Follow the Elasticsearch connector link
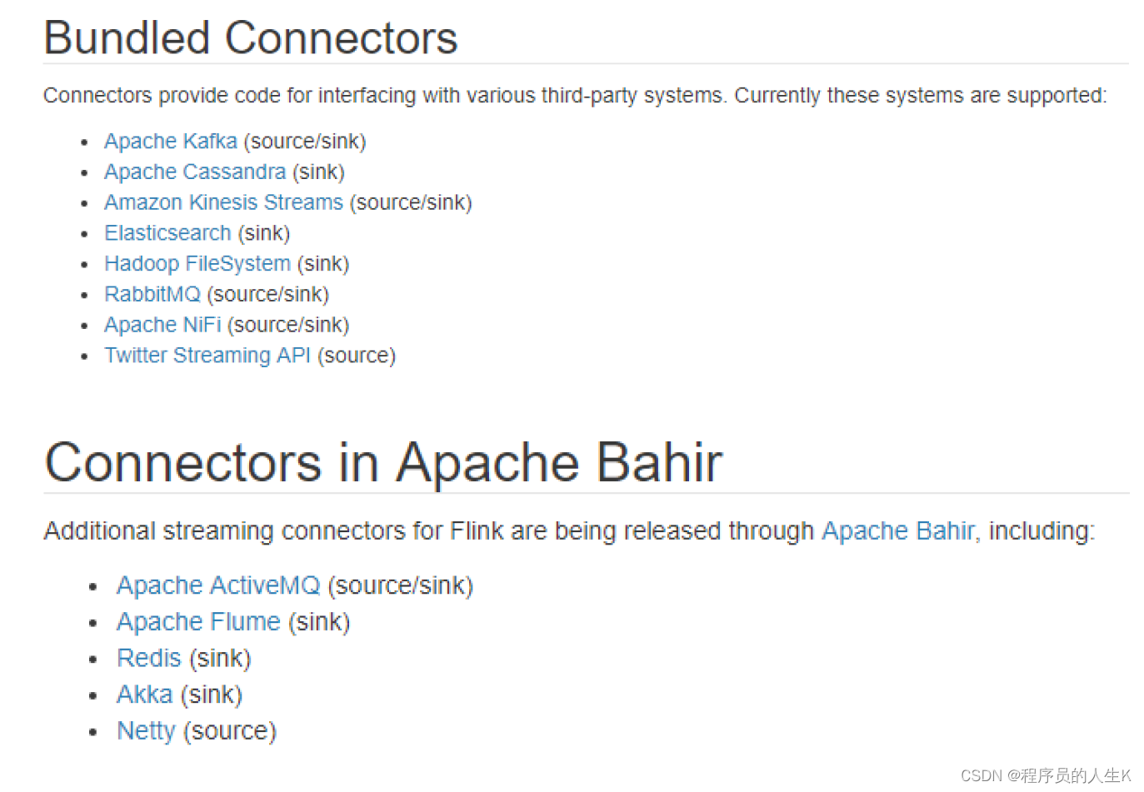1144x792 pixels. (167, 234)
